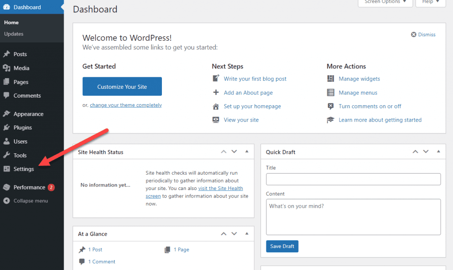Screen dimensions: 453x270
Task: Click the Quick Draft Title input field
Action: (x=353, y=179)
